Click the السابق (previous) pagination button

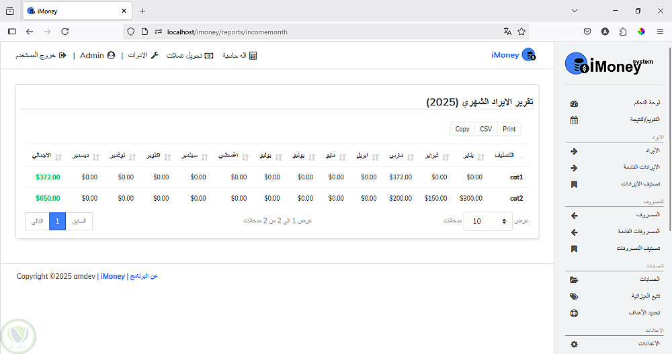click(79, 221)
